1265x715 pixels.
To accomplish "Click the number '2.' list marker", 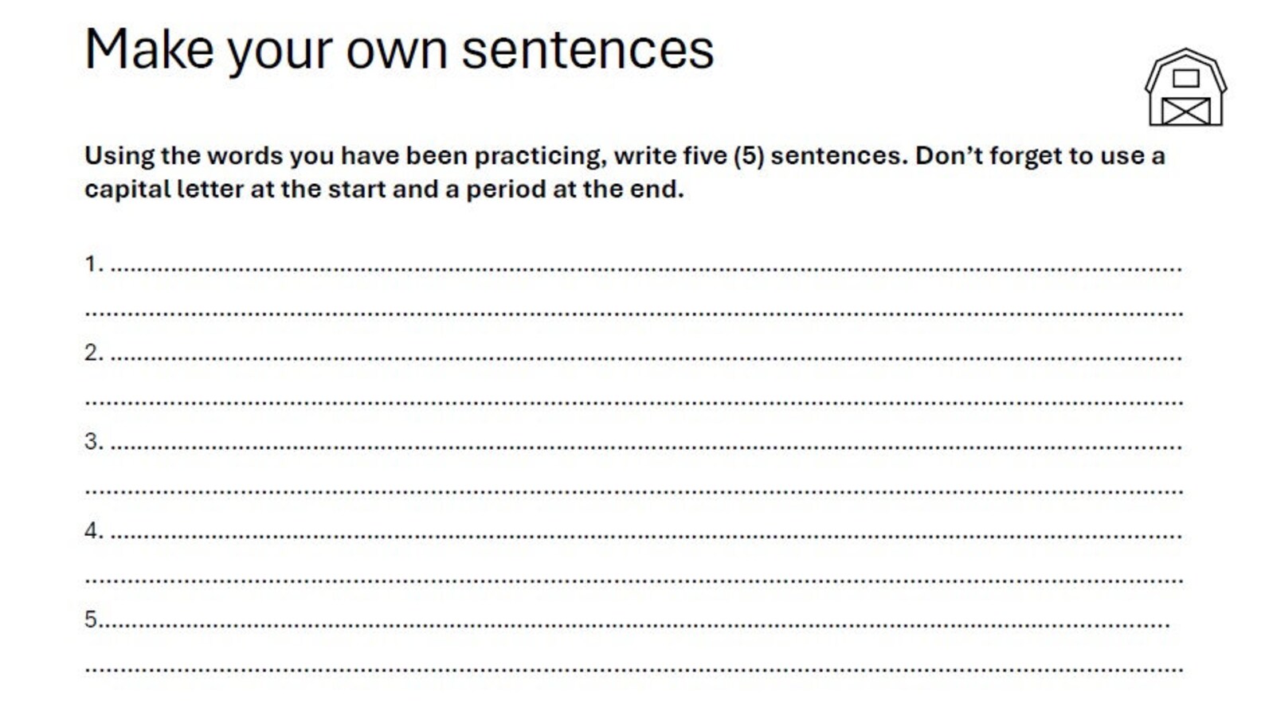I will tap(94, 353).
